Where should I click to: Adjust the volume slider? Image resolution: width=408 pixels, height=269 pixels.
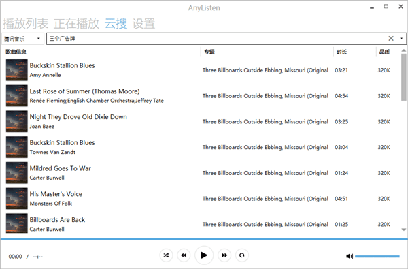[377, 257]
